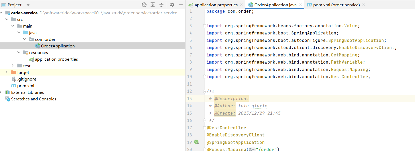Click the Select Opened File locate icon

click(x=144, y=5)
